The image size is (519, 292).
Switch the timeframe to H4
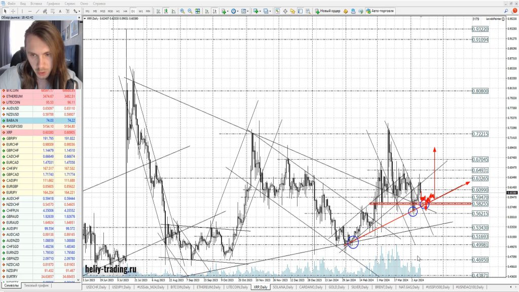click(x=125, y=11)
